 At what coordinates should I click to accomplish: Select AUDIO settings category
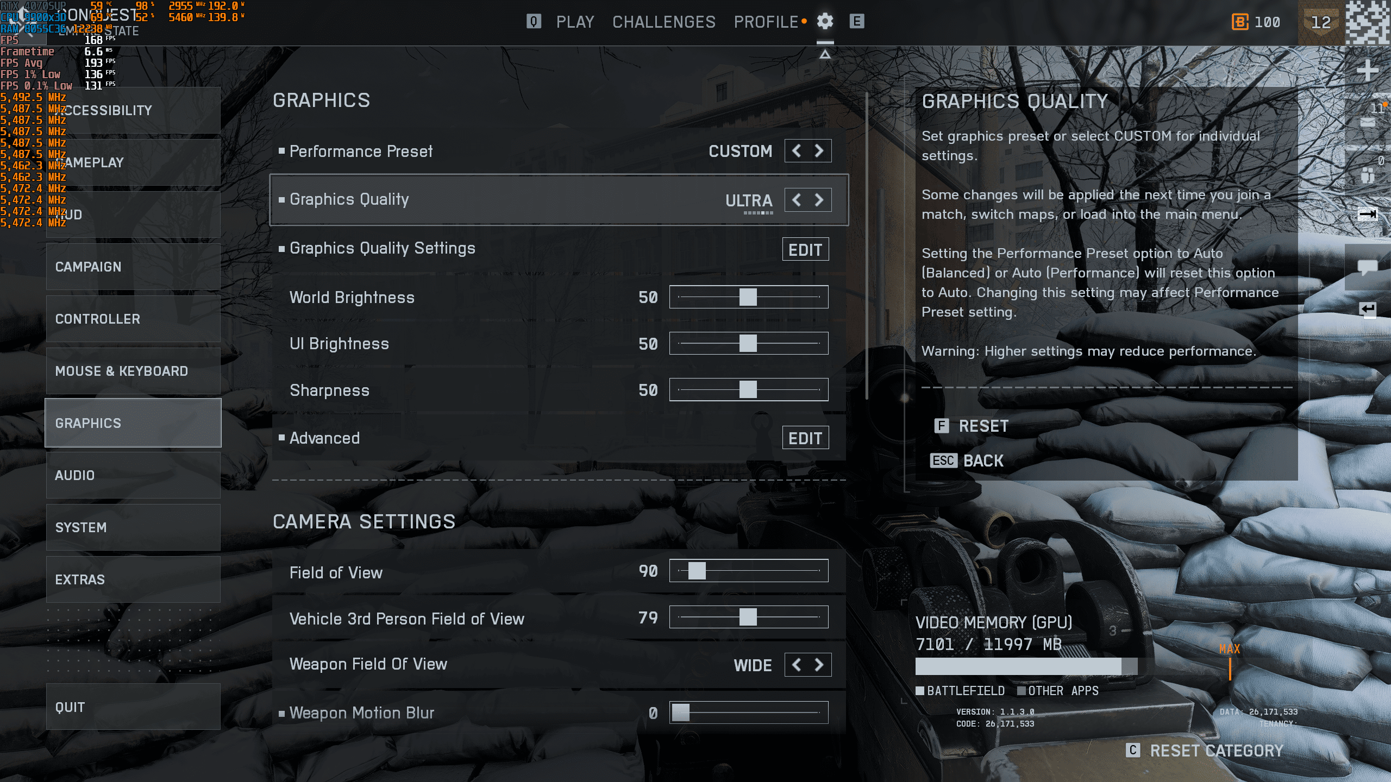coord(133,475)
